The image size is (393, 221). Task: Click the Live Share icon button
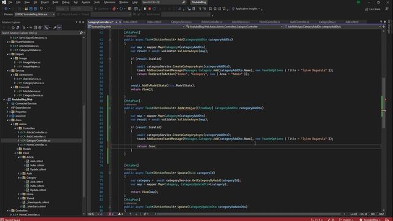373,9
